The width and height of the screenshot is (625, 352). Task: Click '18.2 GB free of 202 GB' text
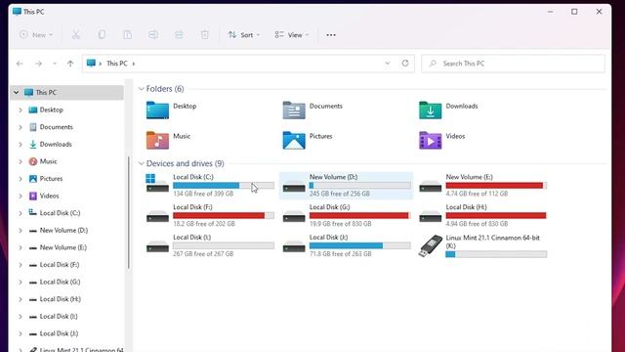tap(204, 224)
